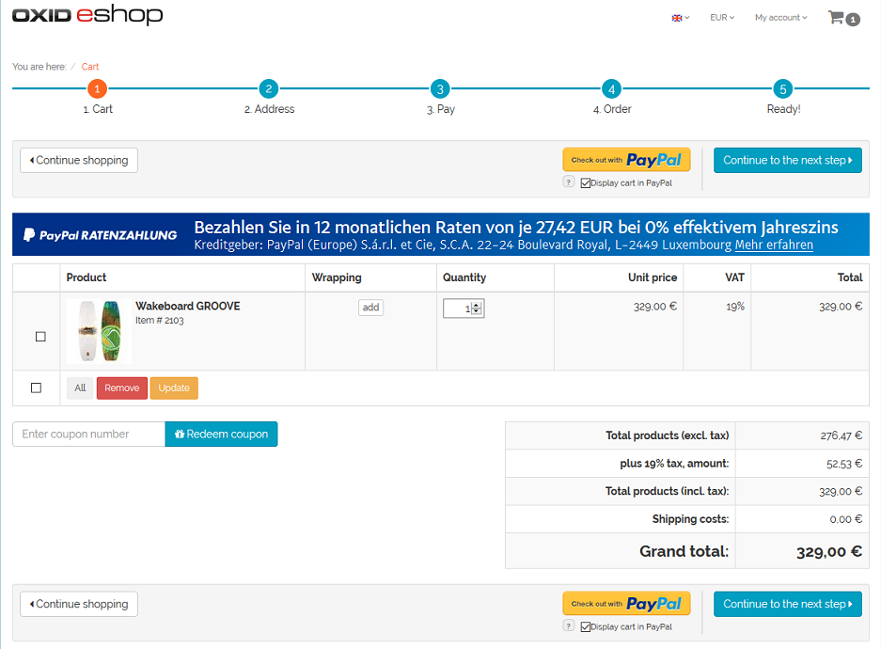The width and height of the screenshot is (881, 649).
Task: Open the language flag dropdown
Action: coord(681,18)
